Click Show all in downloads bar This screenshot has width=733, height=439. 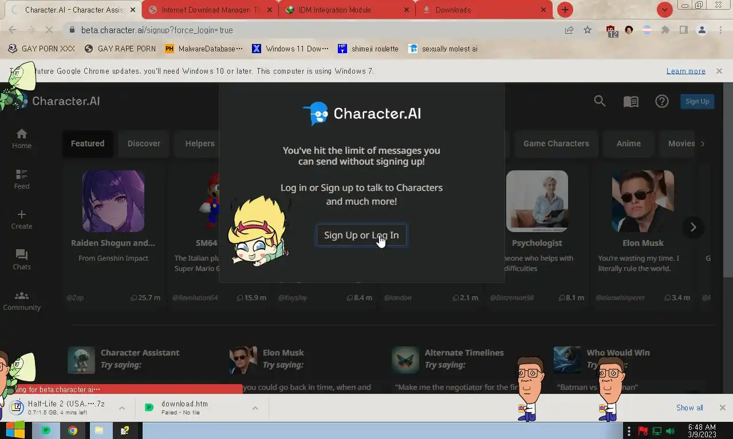pyautogui.click(x=689, y=408)
